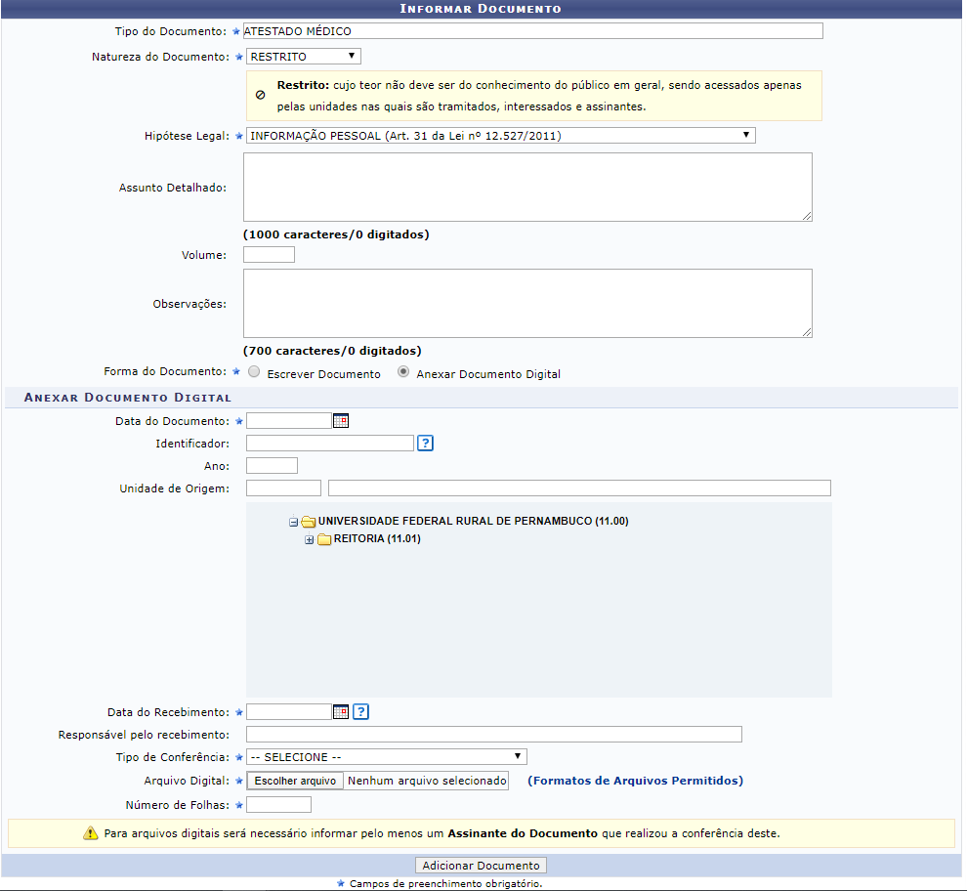Click the Reitoria folder icon
Screen dimensions: 967x891
324,539
